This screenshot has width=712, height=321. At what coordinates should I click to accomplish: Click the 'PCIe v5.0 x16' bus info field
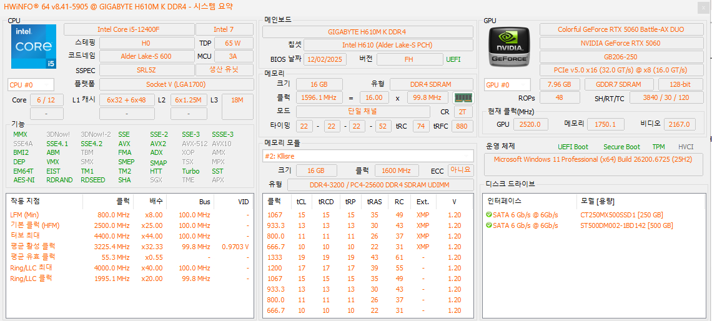(621, 70)
